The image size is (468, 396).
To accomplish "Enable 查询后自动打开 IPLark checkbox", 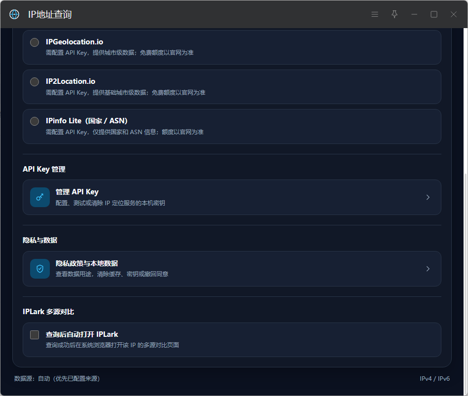I will 35,335.
